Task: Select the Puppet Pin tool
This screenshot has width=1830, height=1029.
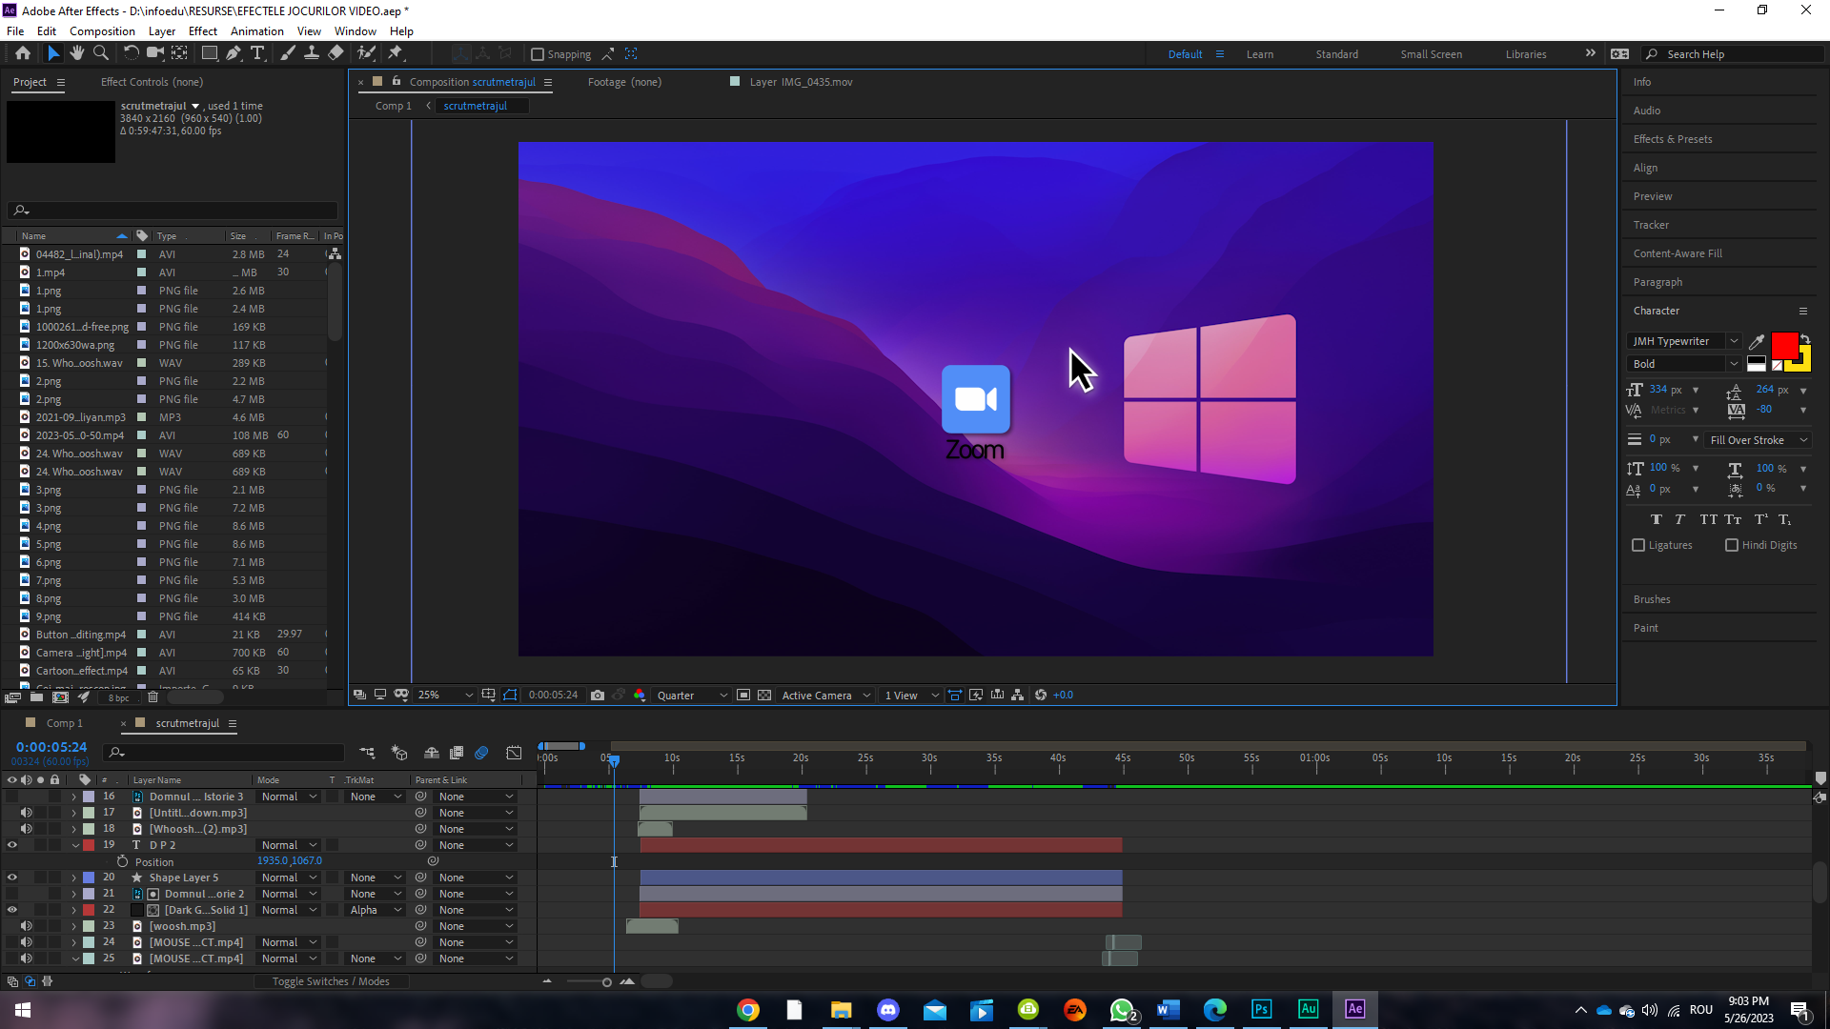Action: [396, 53]
